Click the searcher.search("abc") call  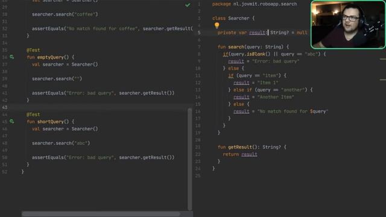click(61, 143)
